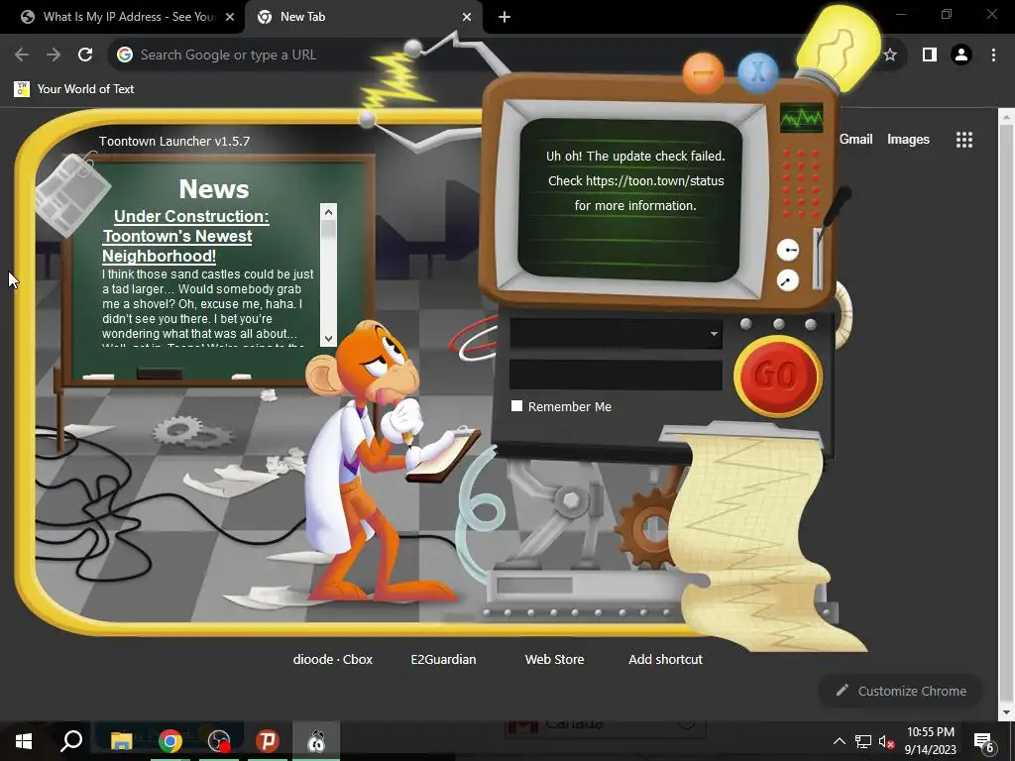
Task: Open the Gmail link
Action: (855, 139)
